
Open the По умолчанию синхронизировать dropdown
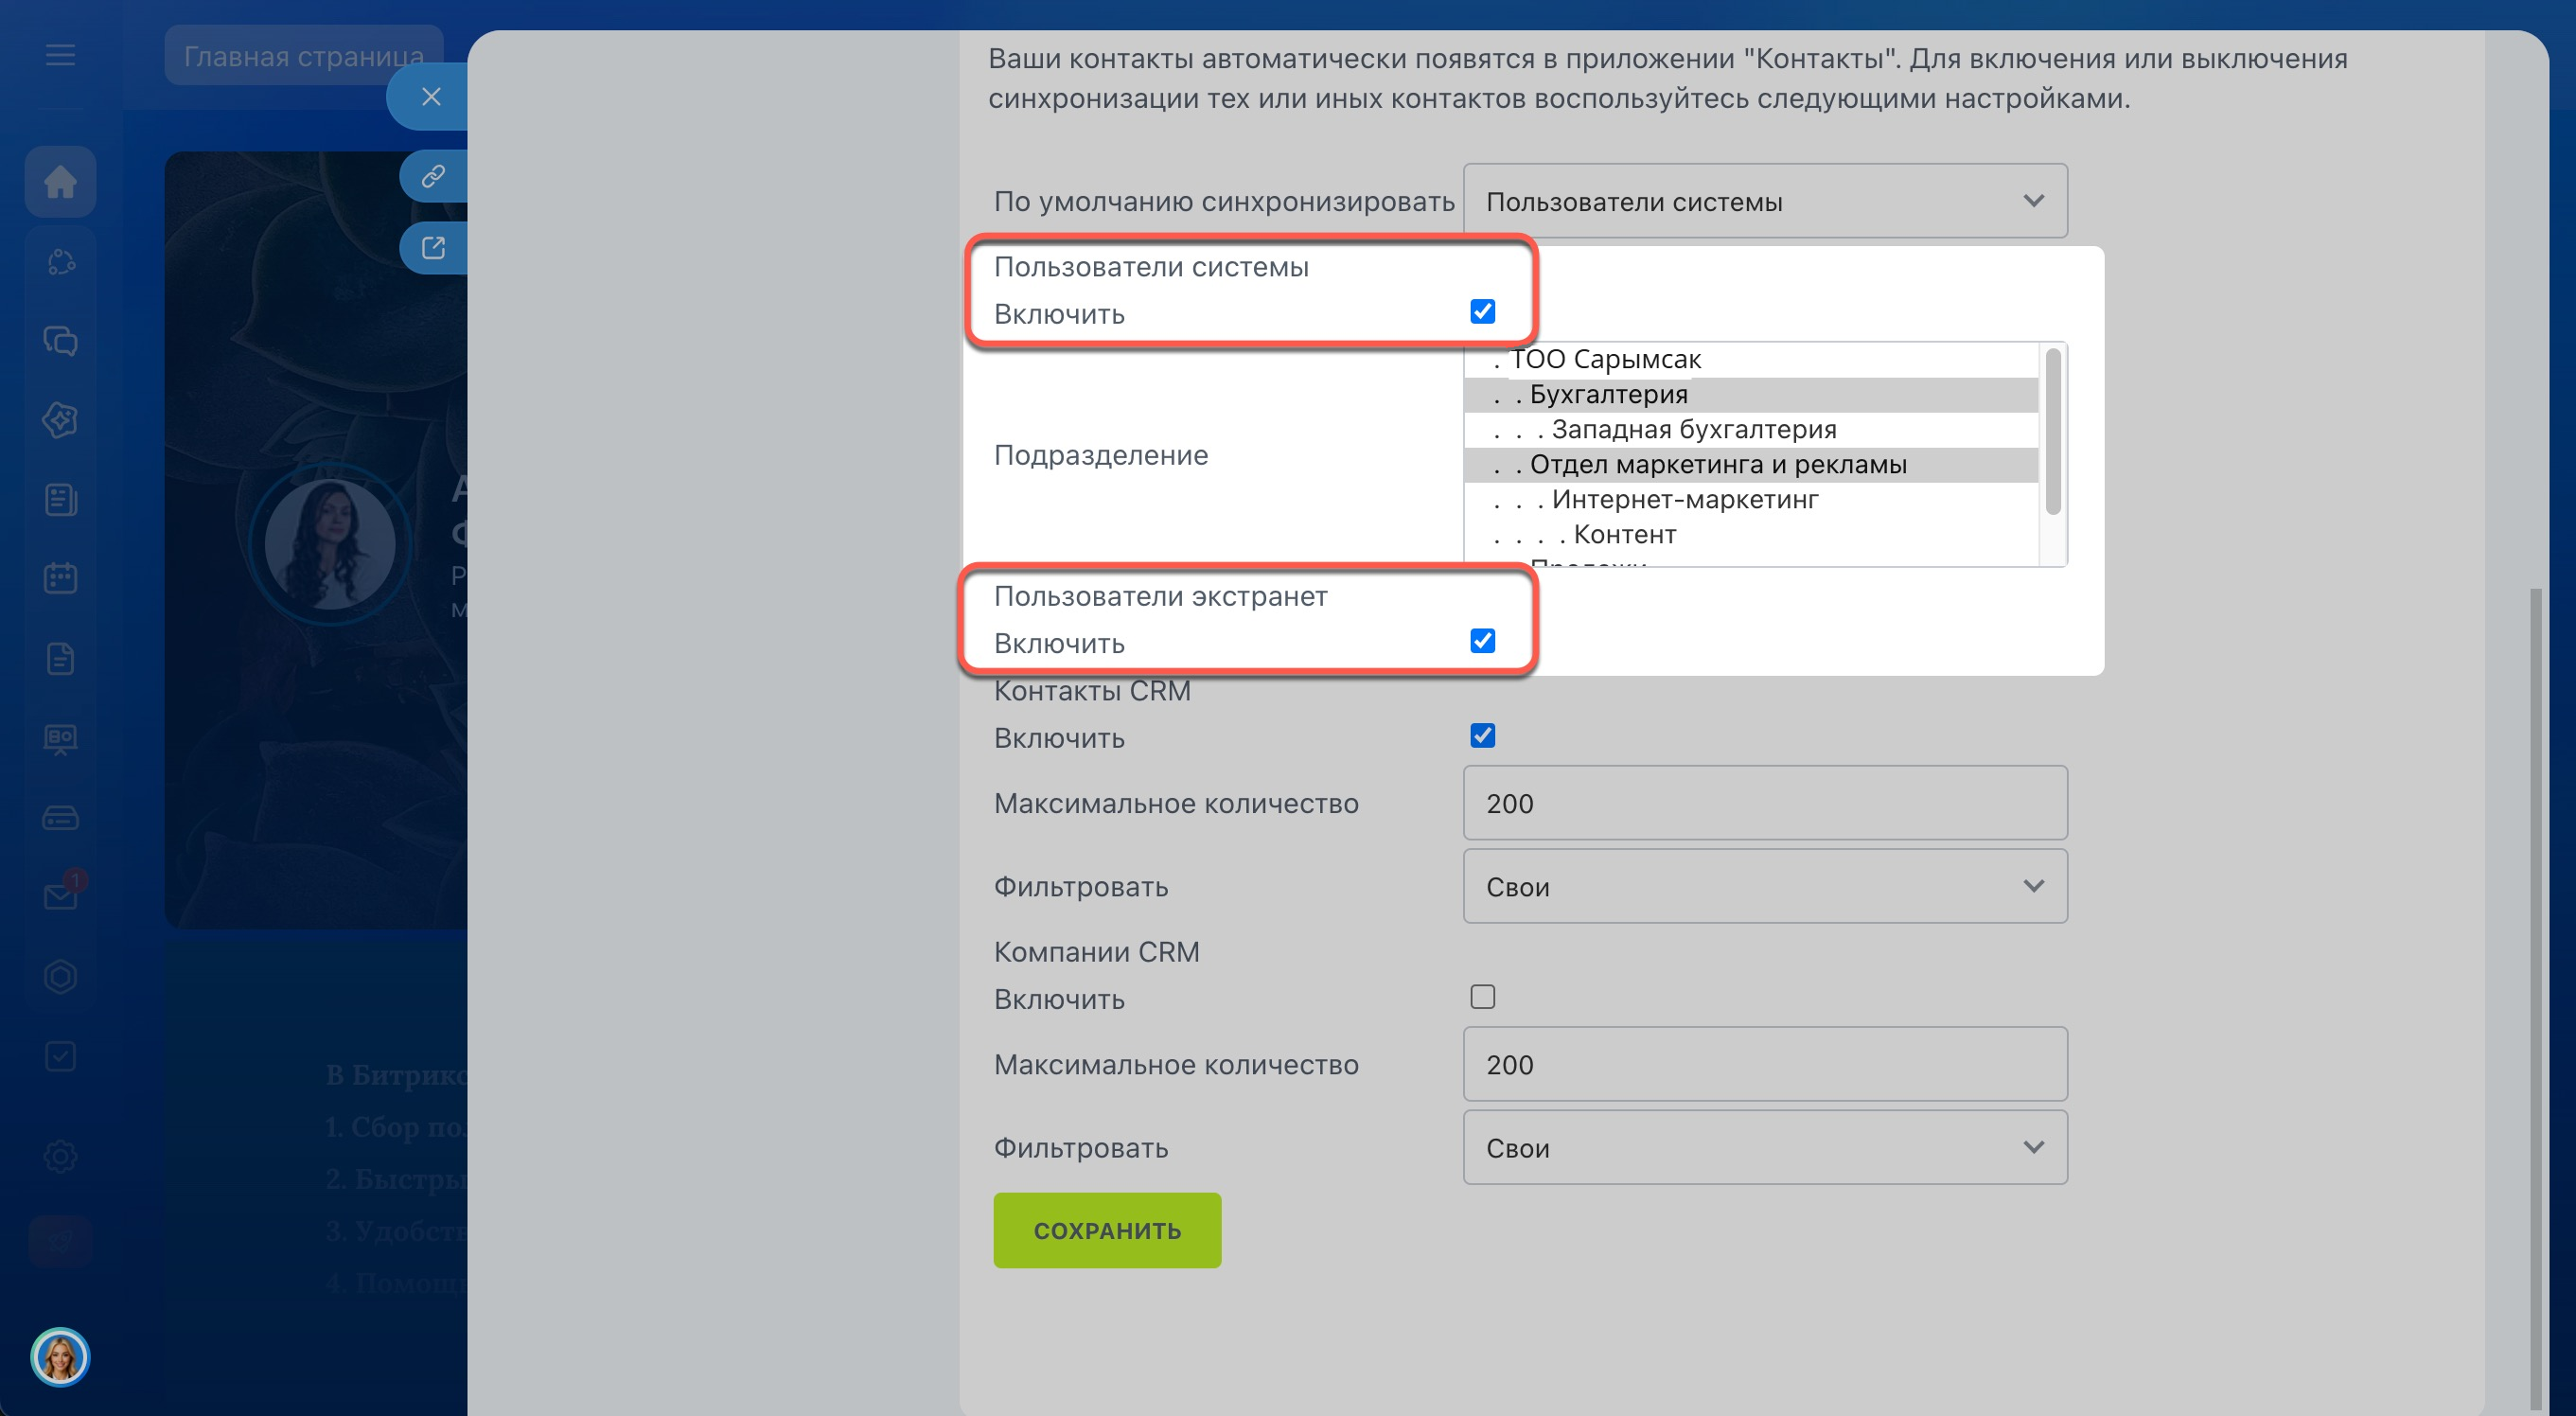[1765, 201]
